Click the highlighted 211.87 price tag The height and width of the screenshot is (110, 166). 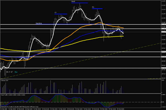(x=163, y=24)
